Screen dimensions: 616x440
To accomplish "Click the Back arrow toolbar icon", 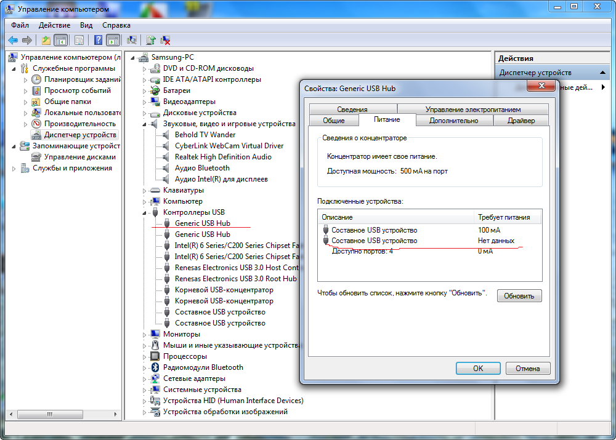I will 12,41.
